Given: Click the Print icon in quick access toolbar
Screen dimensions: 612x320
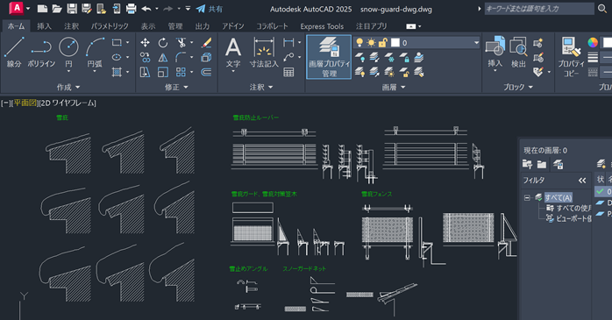Looking at the screenshot, I should pos(132,9).
